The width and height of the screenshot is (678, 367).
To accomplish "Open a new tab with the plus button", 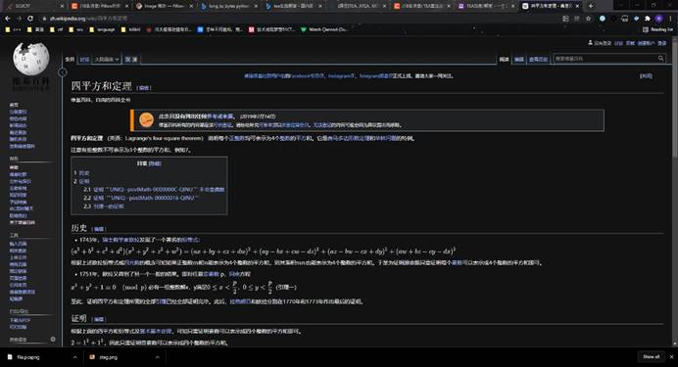I will (590, 6).
